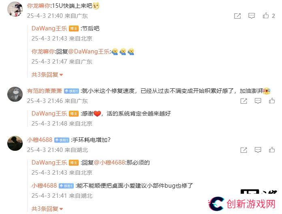Screen dimensions: 282x214
Task: Open reply box on 有范的萧萧萧's comment
Action: tap(258, 101)
